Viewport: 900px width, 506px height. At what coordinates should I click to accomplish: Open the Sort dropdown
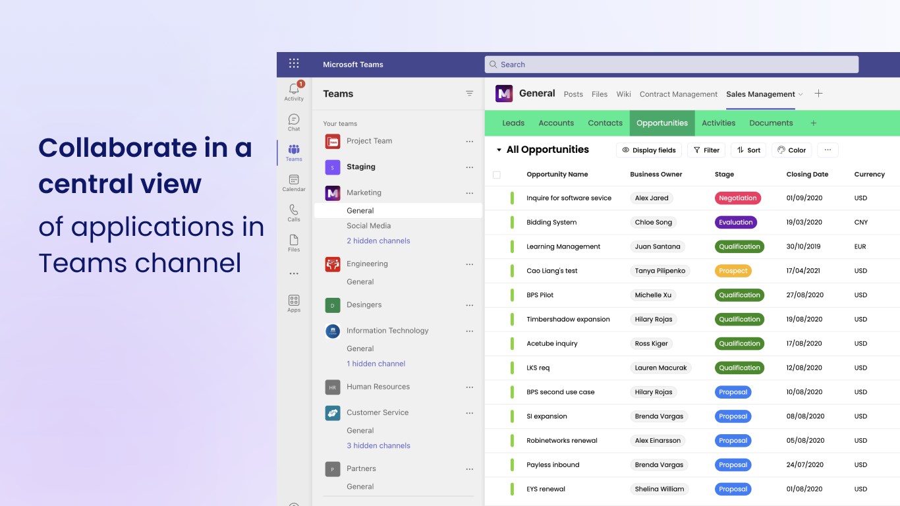point(748,150)
